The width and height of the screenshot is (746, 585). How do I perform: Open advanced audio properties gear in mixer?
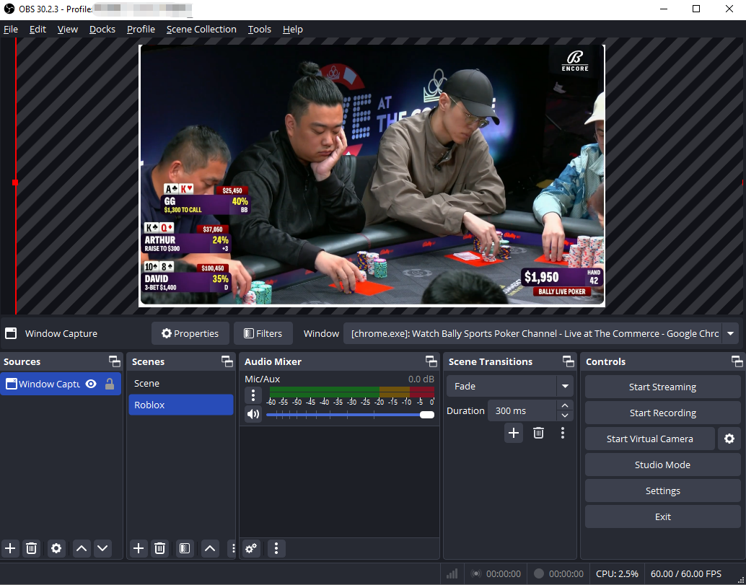tap(250, 549)
